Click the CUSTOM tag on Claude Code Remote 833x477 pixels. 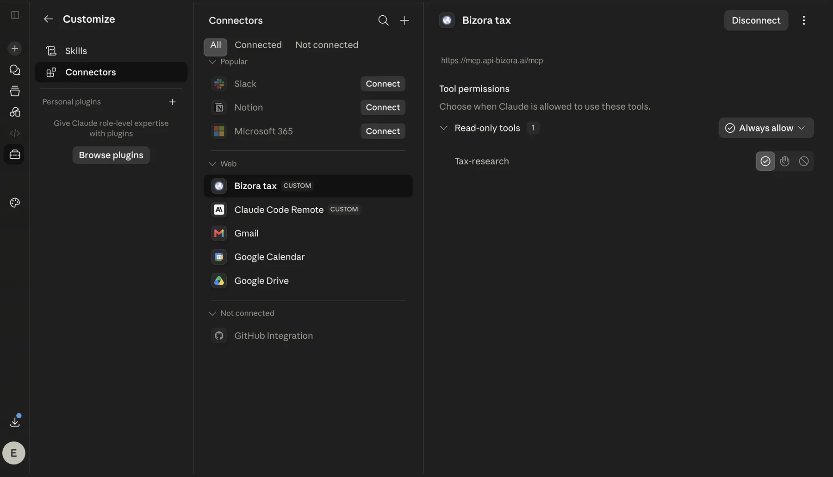coord(344,209)
